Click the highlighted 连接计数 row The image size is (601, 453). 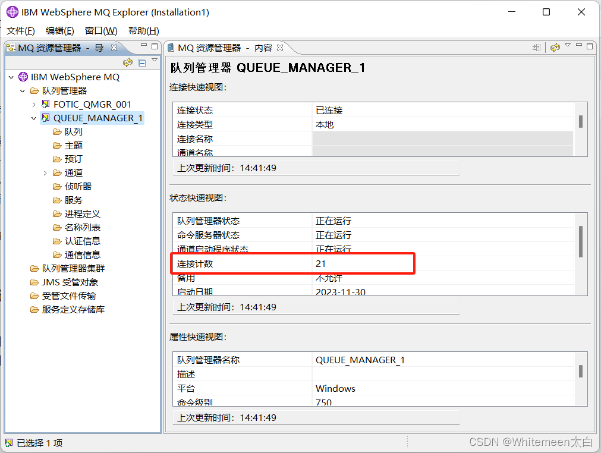292,263
